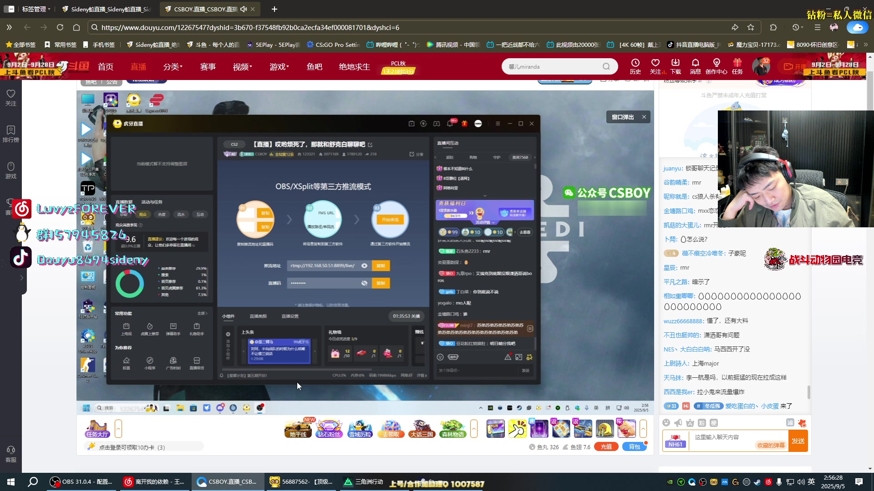Click 收藏的弹幕 saved danmaku chip
This screenshot has height=491, width=874.
coord(771,446)
